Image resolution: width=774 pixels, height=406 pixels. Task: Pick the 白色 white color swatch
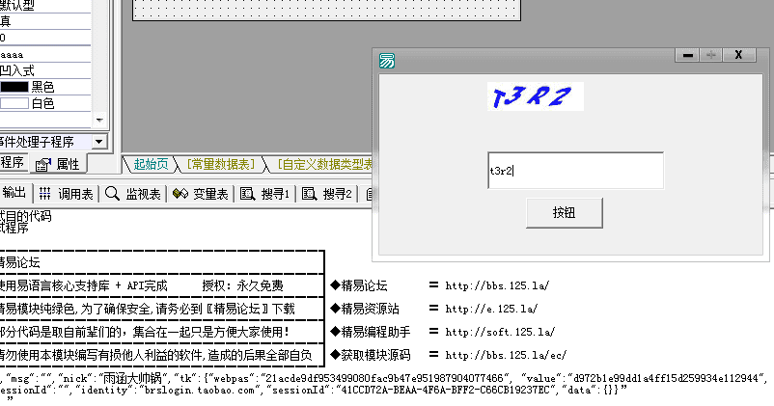click(14, 103)
